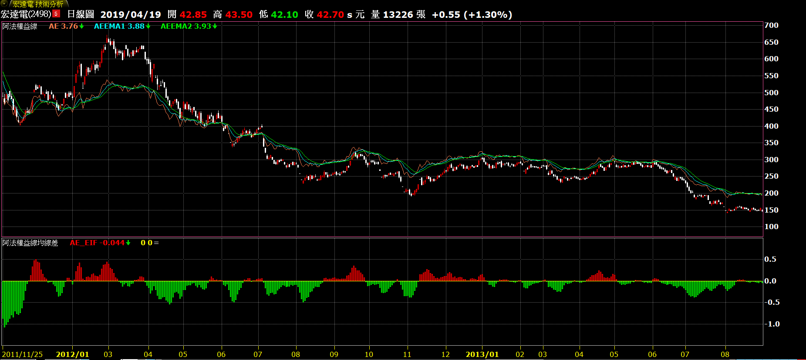This screenshot has height=360, width=806.
Task: Open the round dropdown button beside the tab
Action: tap(4, 3)
